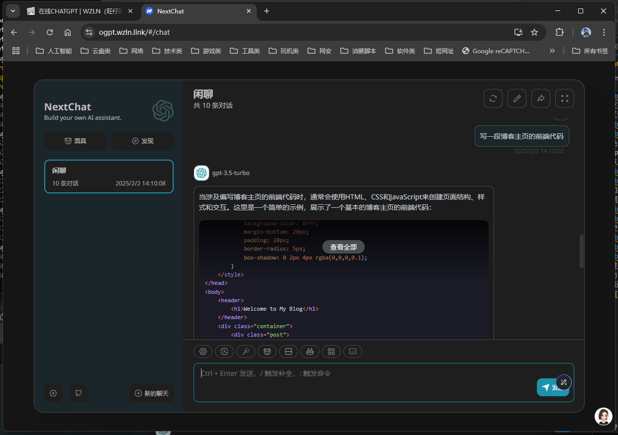Viewport: 618px width, 435px height.
Task: Click the address bar URL ogpt.wzln.link
Action: 134,32
